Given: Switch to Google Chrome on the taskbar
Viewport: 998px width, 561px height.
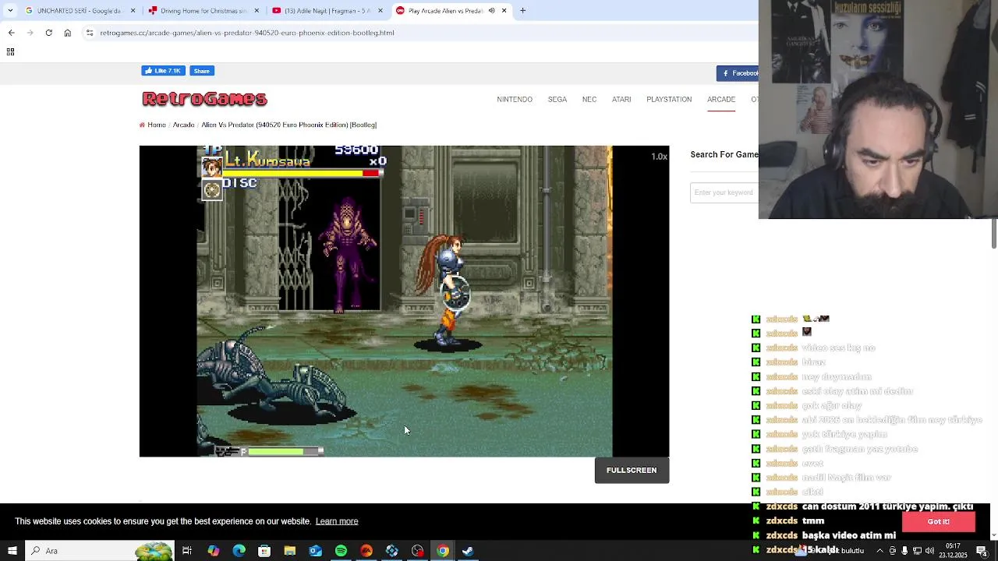Looking at the screenshot, I should (443, 551).
